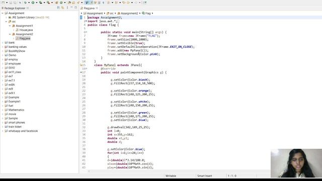
Task: Expand folded imports at line 2
Action: [x=86, y=21]
